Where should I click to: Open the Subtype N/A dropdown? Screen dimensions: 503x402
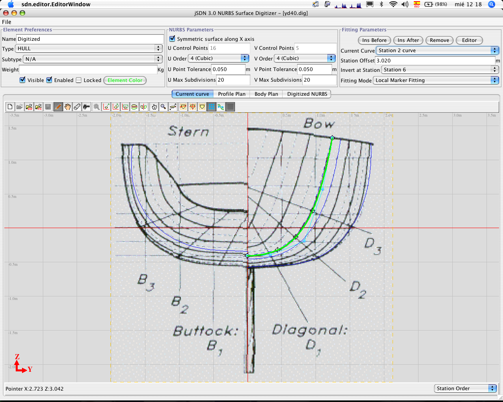pyautogui.click(x=93, y=59)
